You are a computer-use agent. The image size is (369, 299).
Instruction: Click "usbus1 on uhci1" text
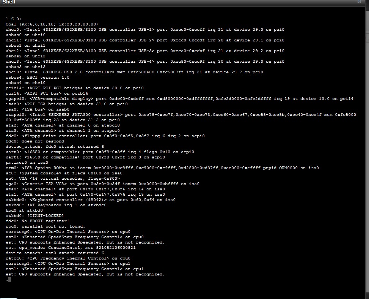[25, 46]
